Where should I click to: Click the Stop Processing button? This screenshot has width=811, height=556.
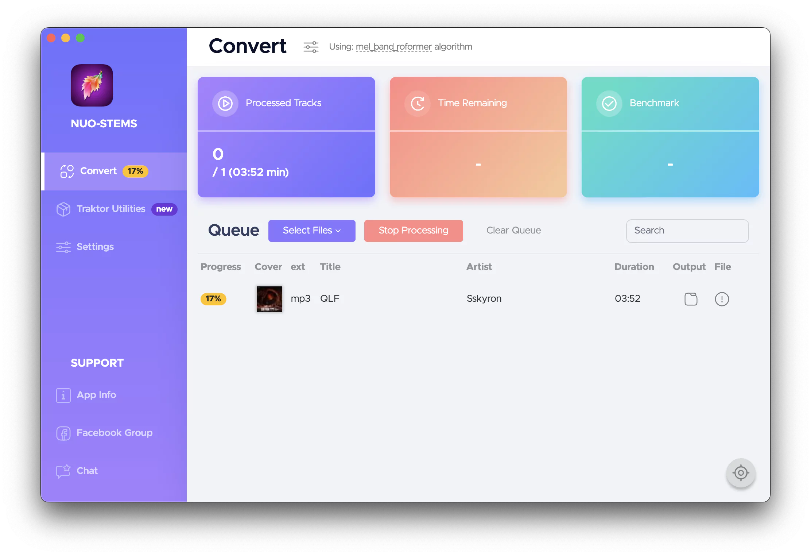(414, 231)
